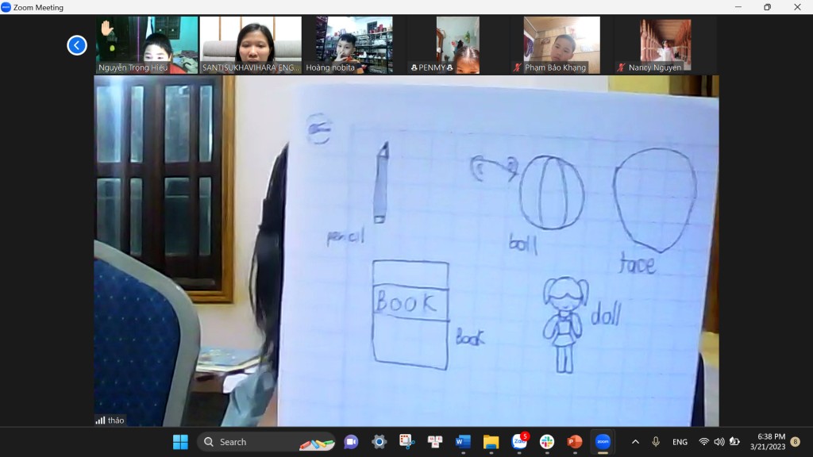Click the previous participants arrow button
Viewport: 813px width, 457px height.
pos(77,45)
